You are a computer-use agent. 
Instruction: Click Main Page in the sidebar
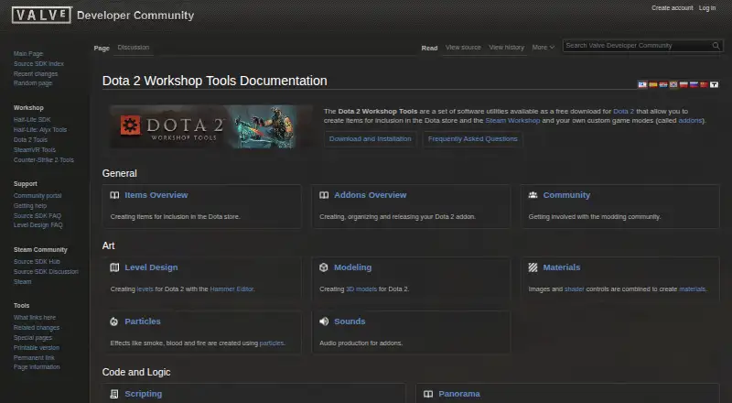tap(28, 54)
